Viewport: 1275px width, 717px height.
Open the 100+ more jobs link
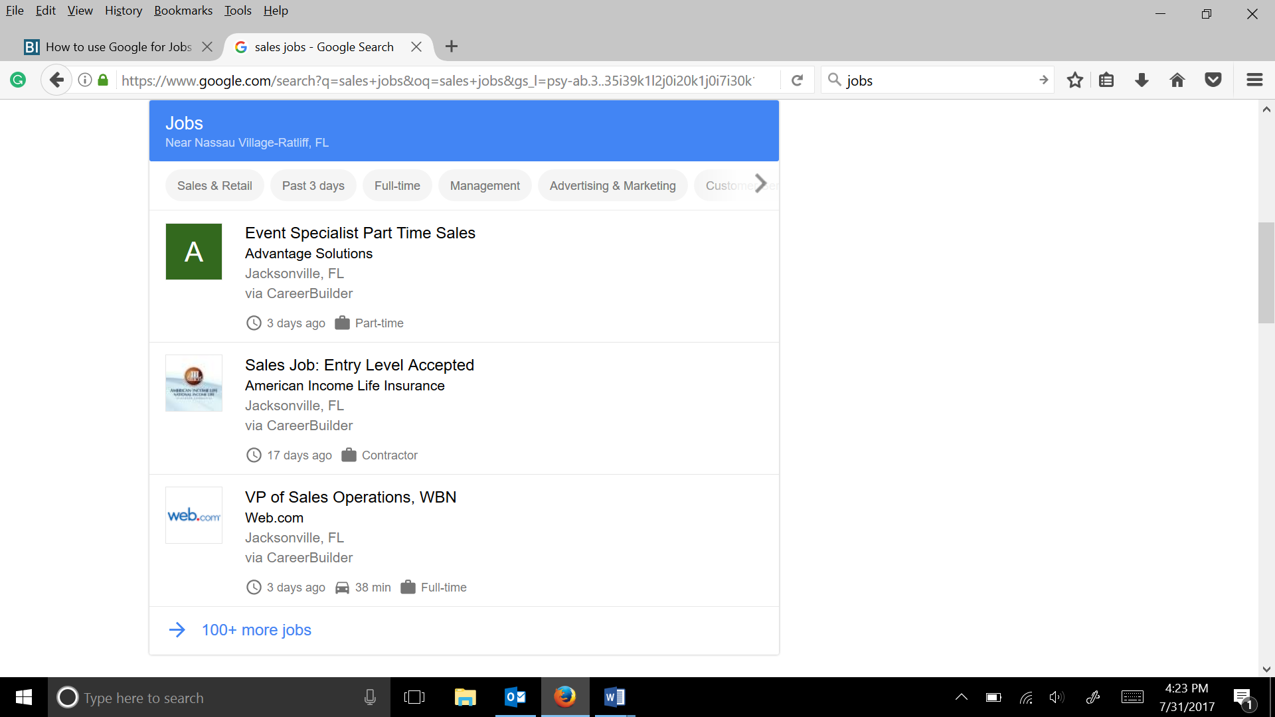tap(256, 630)
